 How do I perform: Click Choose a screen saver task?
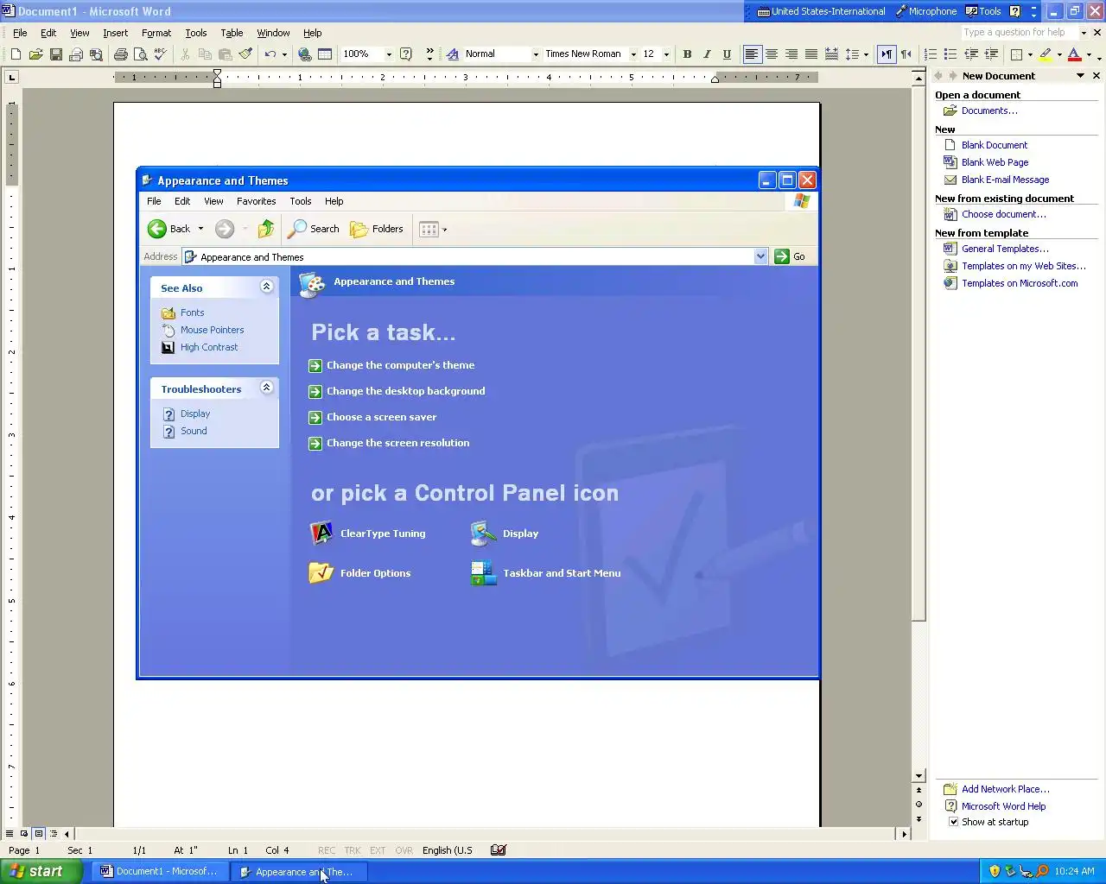coord(372,417)
